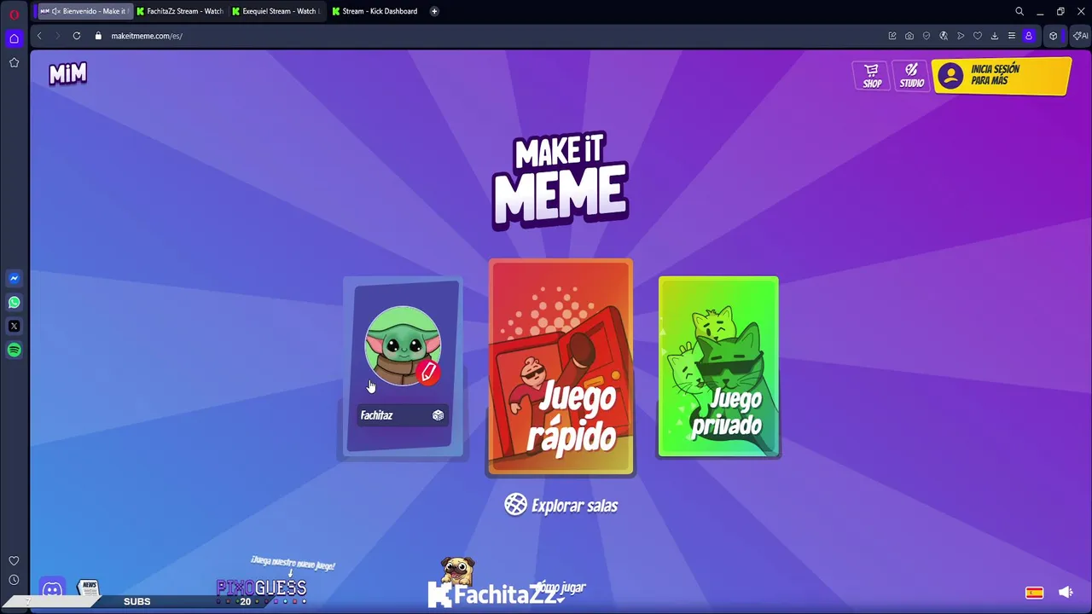
Task: Open the send Flow arrow icon
Action: pyautogui.click(x=961, y=36)
